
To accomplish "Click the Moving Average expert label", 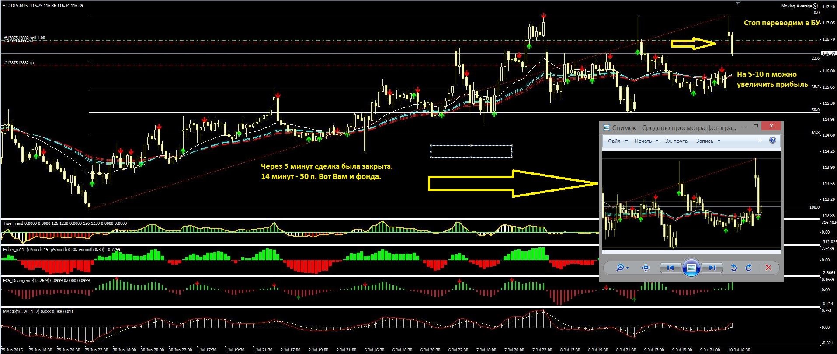I will [x=797, y=6].
